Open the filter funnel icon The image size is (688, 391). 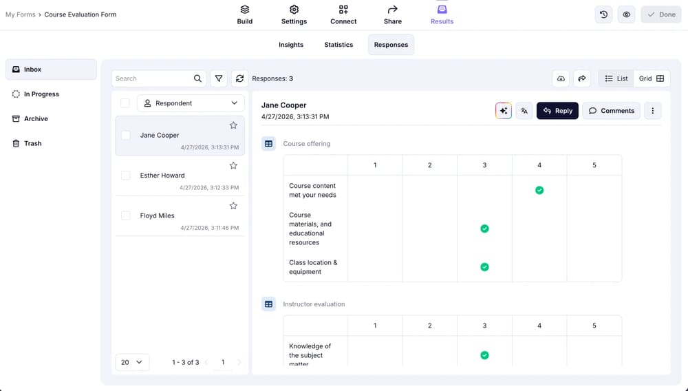click(x=219, y=78)
